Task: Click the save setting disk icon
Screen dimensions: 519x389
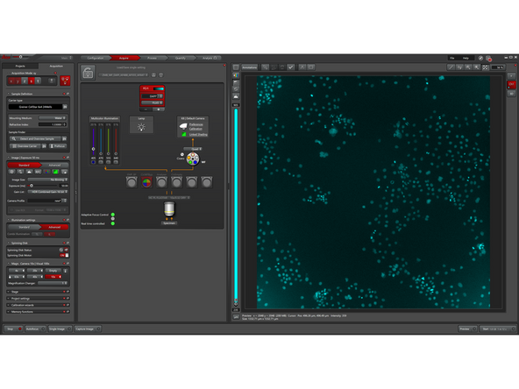Action: click(x=154, y=75)
